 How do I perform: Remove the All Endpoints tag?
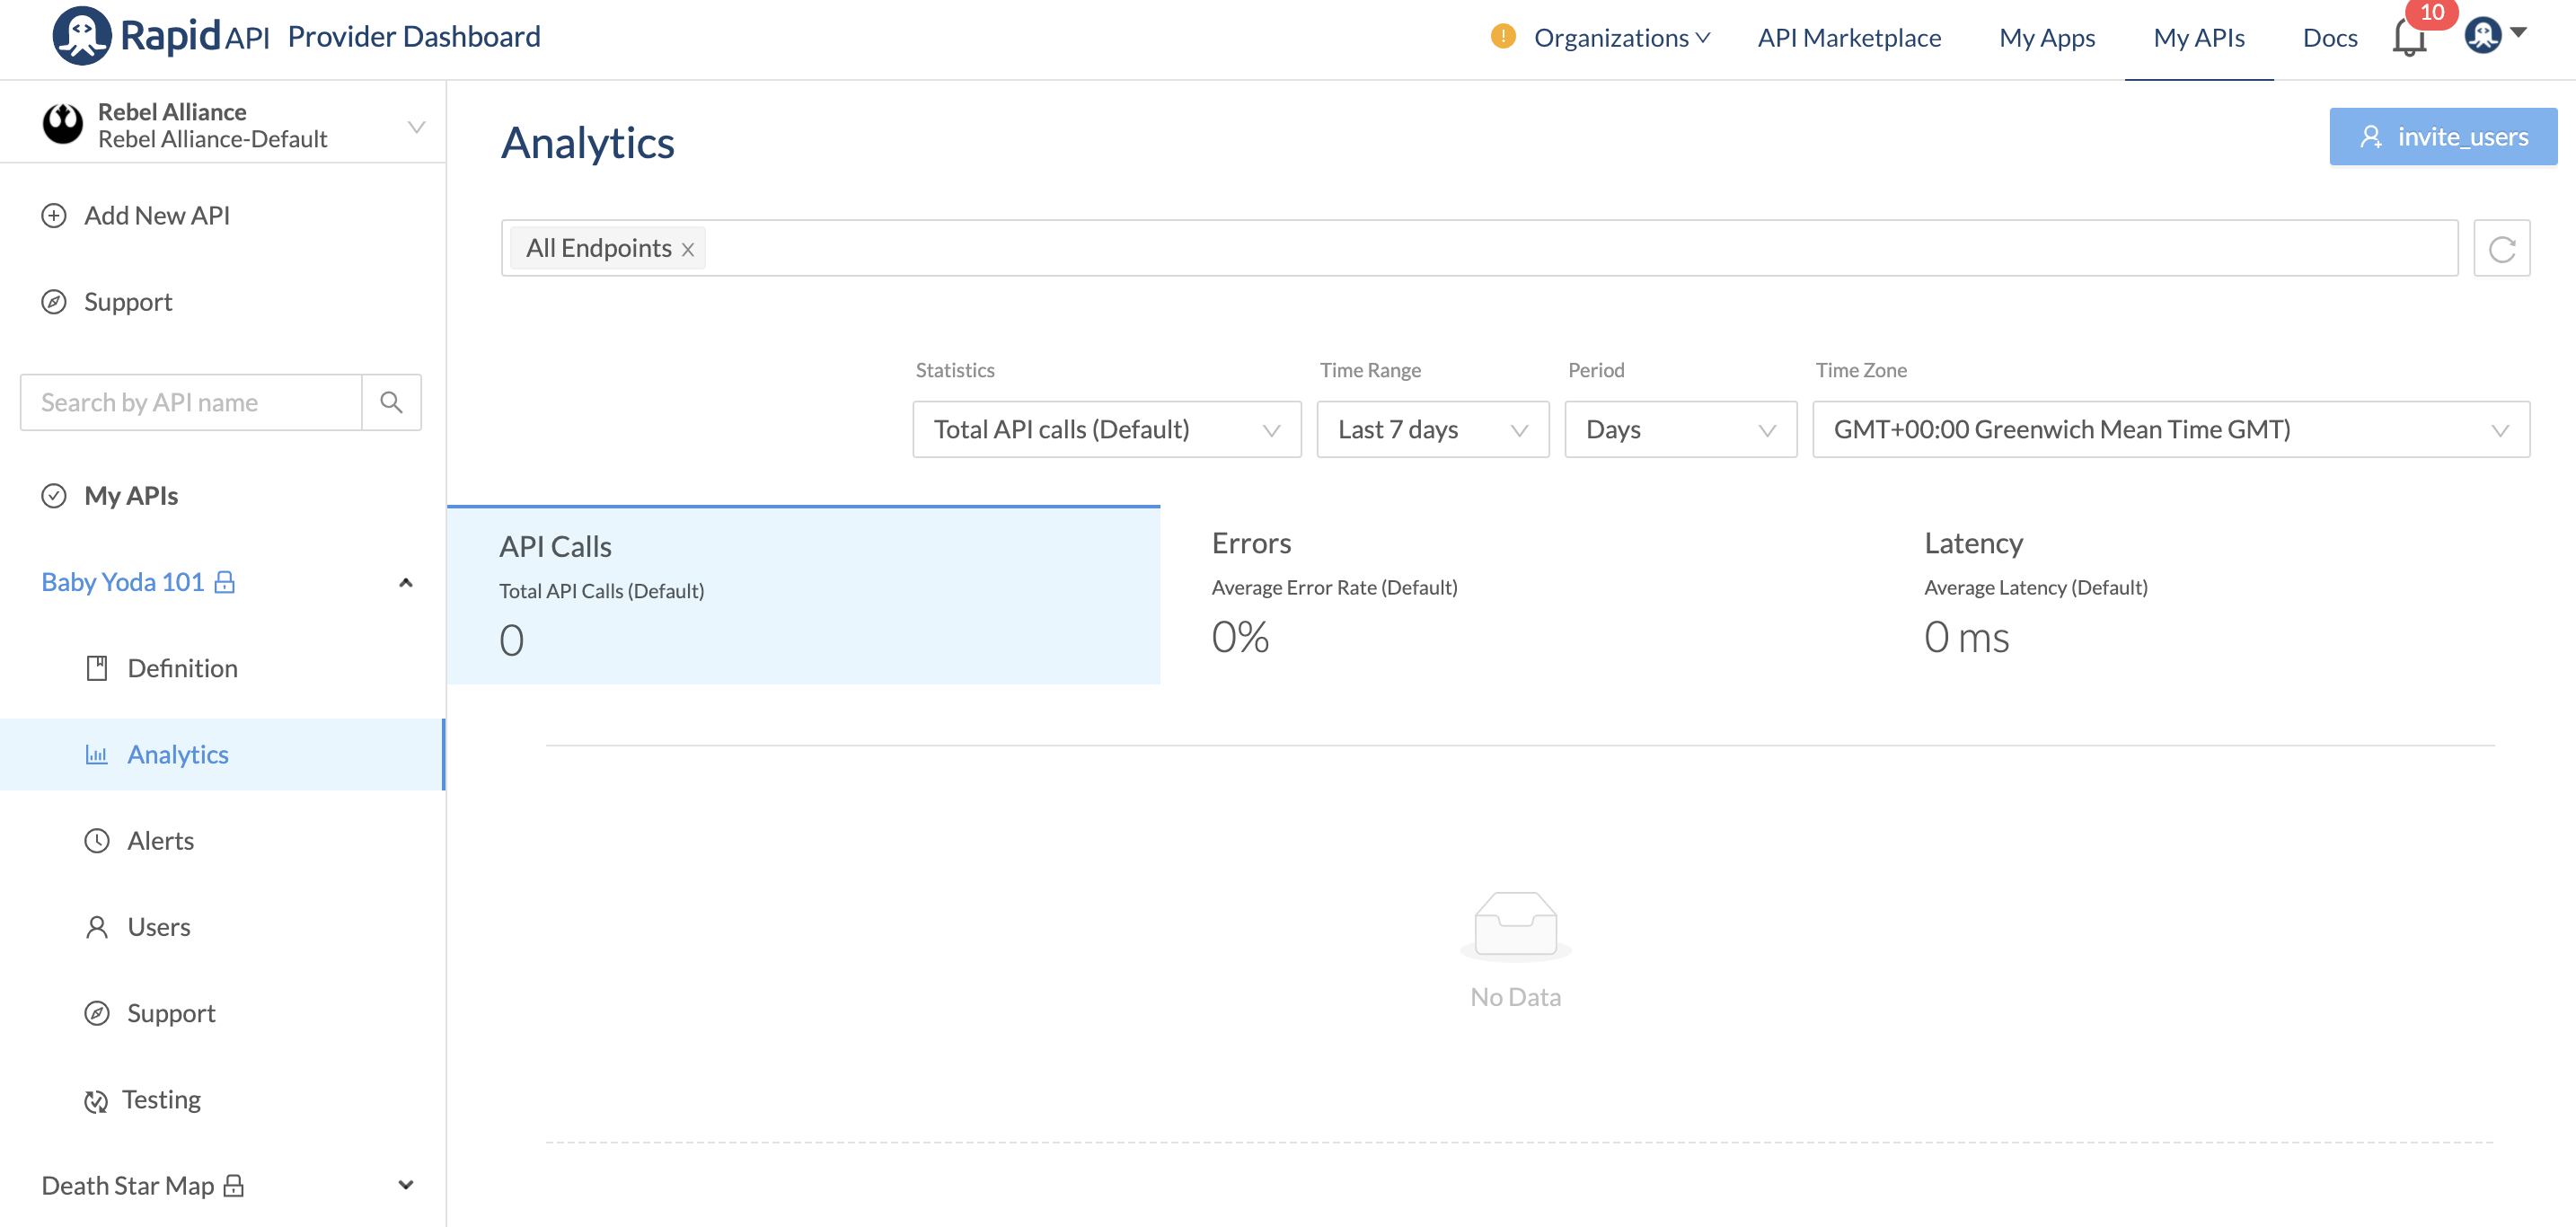pos(688,250)
